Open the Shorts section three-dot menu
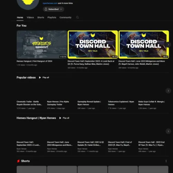Screen dimensions: 173x173 (166, 161)
